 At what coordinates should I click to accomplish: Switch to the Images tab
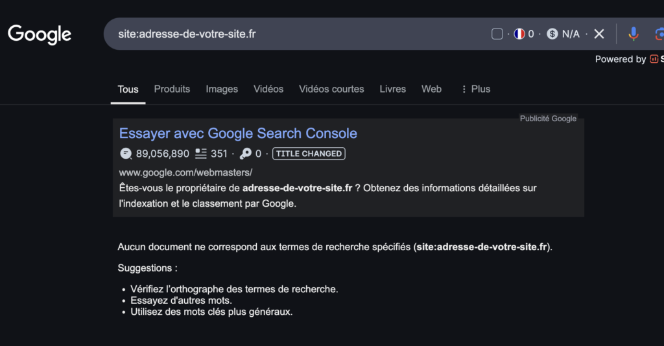point(222,89)
